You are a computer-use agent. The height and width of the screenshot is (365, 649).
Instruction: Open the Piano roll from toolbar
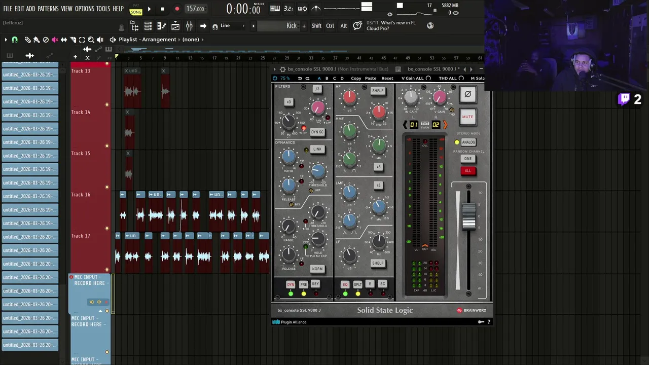coord(162,26)
